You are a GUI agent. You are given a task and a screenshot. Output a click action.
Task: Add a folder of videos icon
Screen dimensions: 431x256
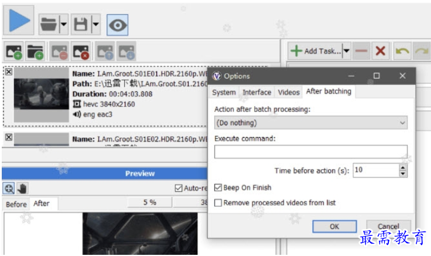pos(35,52)
